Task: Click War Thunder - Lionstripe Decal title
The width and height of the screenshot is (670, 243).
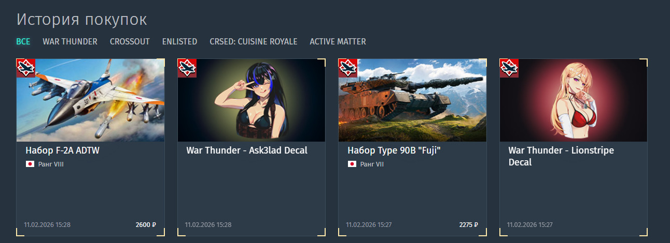Action: [561, 156]
